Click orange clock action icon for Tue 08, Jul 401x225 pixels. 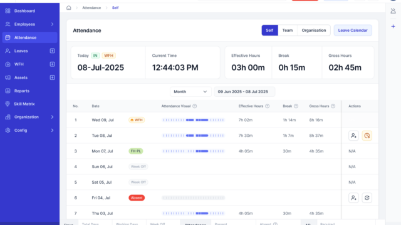point(367,136)
